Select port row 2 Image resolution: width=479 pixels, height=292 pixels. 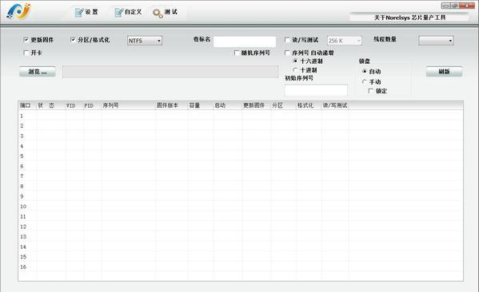coord(241,125)
